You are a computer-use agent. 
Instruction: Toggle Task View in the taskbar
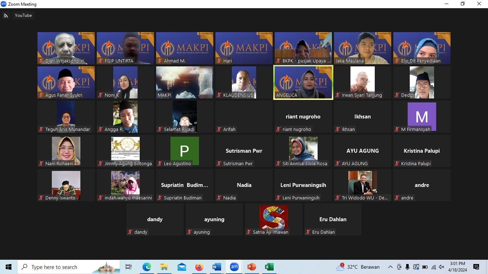pos(129,267)
